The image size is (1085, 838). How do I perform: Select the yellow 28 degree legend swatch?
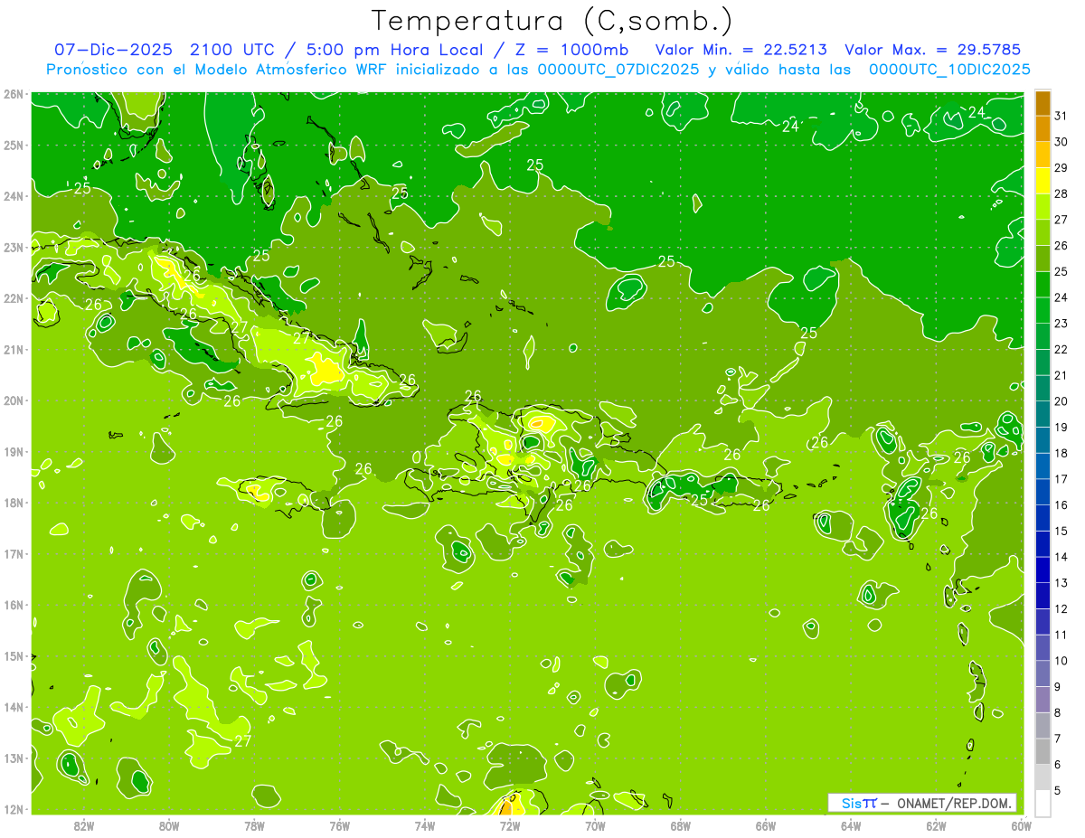[1043, 182]
